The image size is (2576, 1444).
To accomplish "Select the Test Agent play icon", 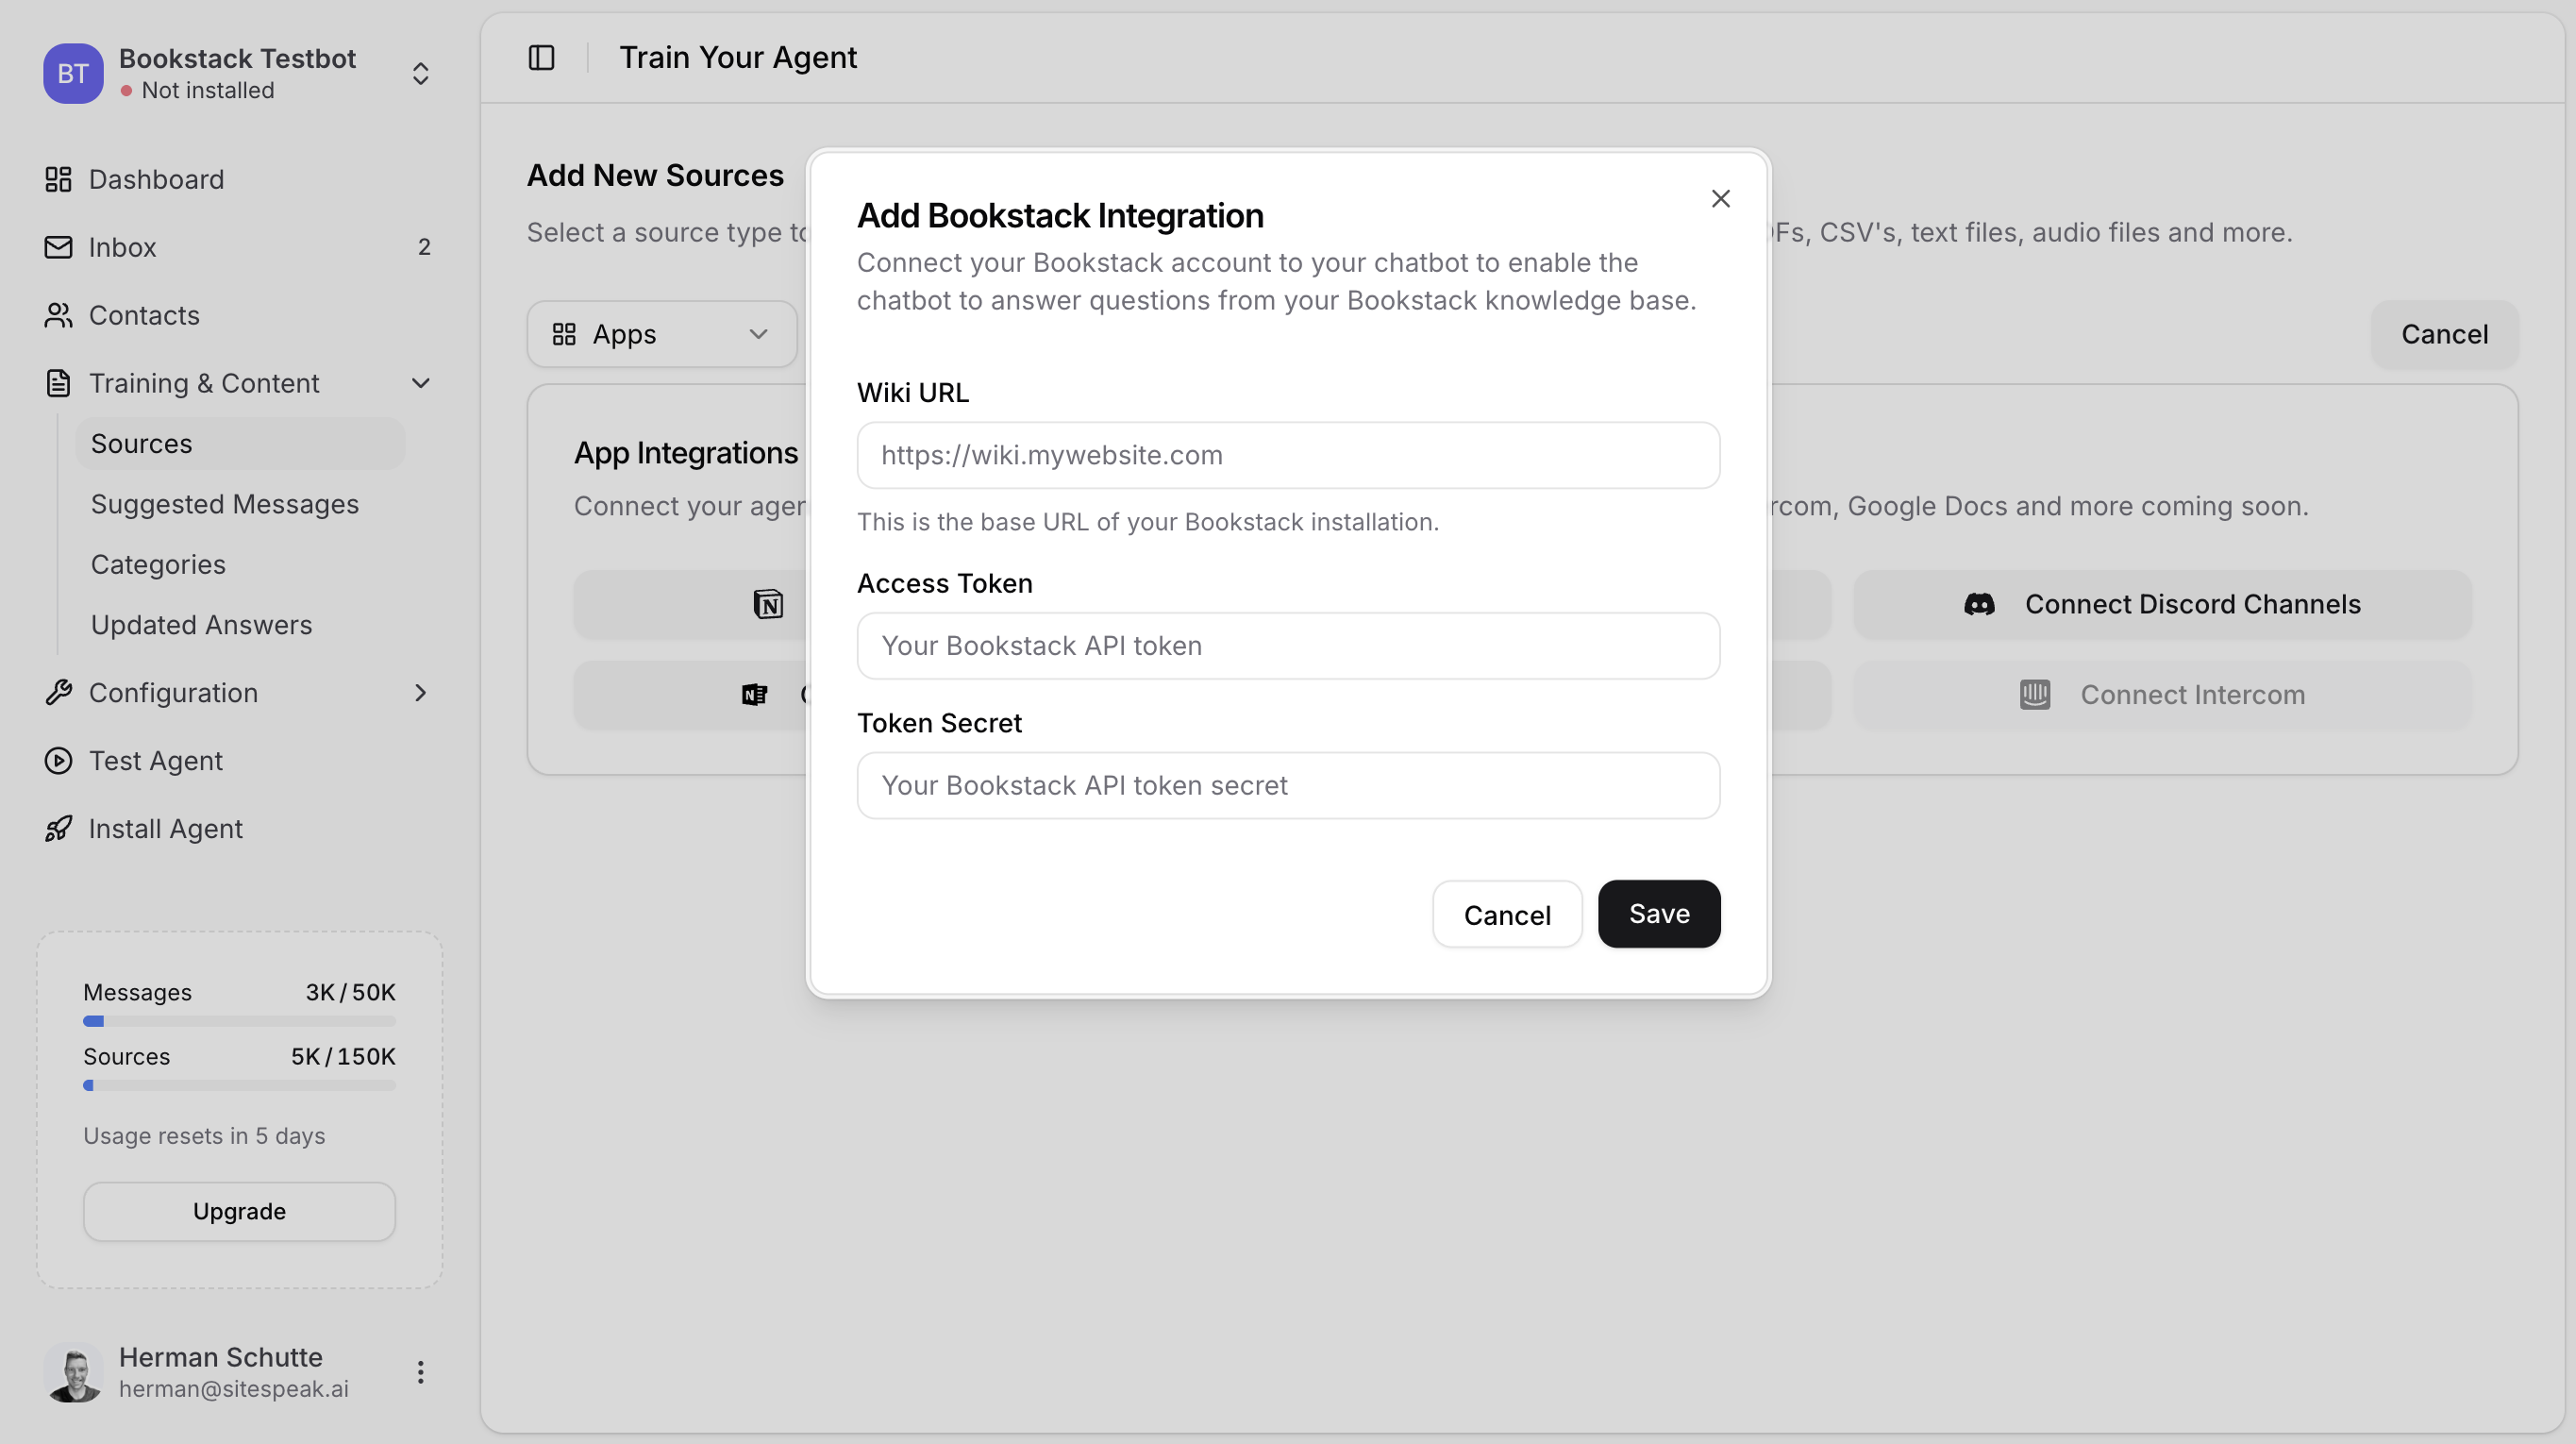I will (x=58, y=760).
